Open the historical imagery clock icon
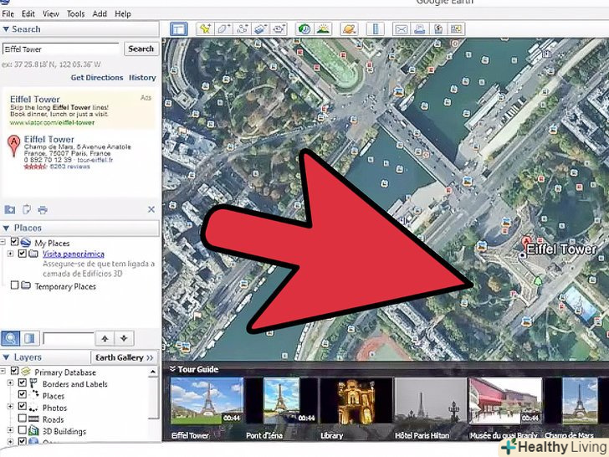This screenshot has height=457, width=609. pyautogui.click(x=304, y=29)
